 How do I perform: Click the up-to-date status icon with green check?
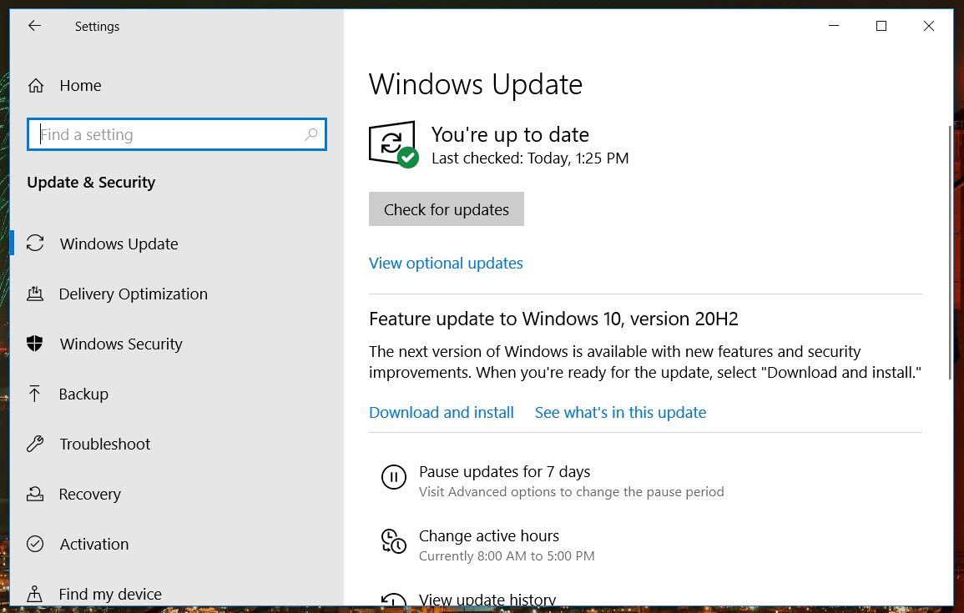click(393, 144)
